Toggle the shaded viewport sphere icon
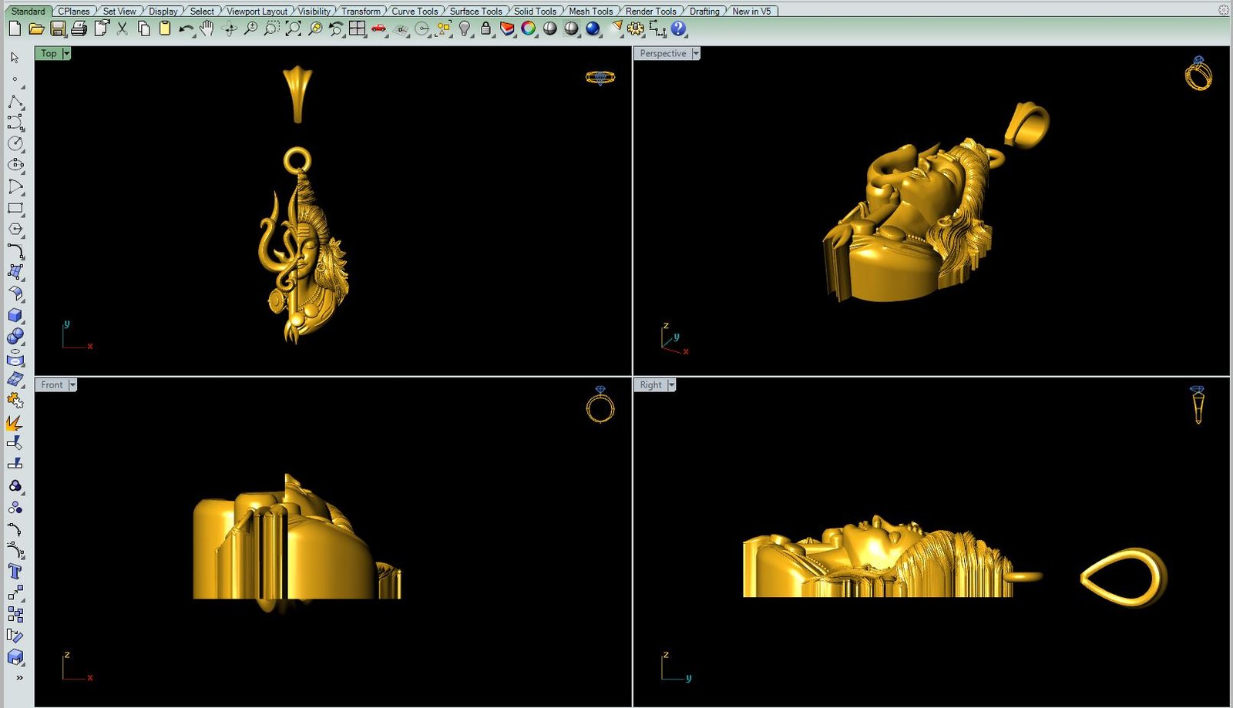 [549, 29]
